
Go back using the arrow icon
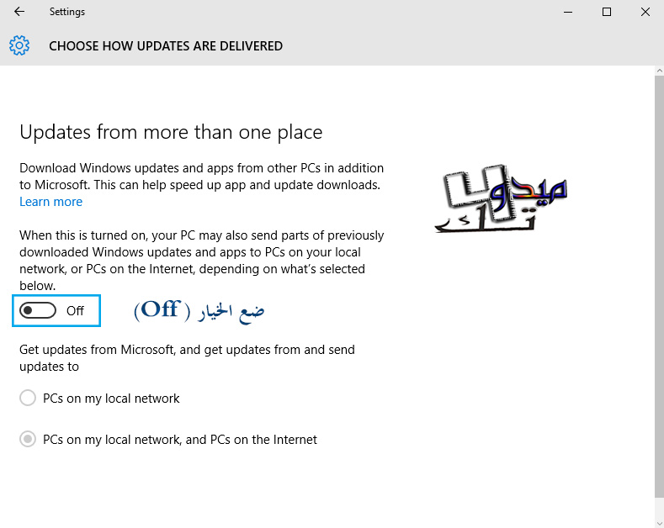(19, 12)
